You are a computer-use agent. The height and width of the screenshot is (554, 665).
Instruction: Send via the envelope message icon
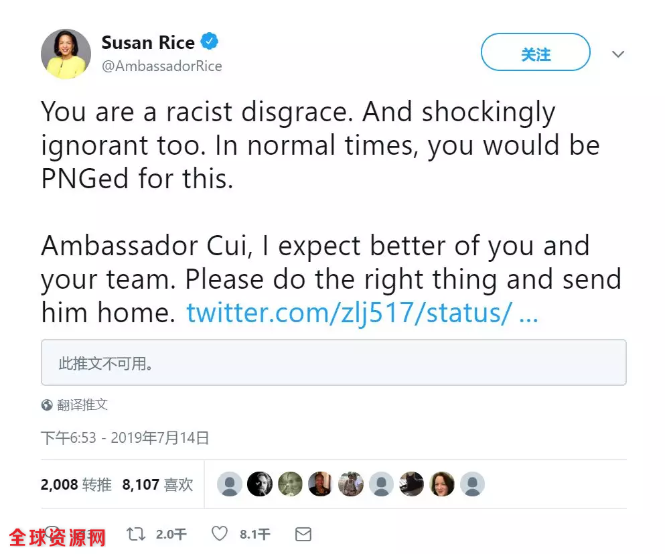[303, 534]
